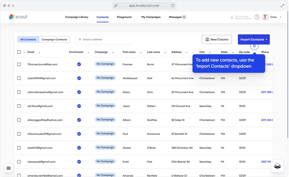Click the Zip code column header
Image resolution: width=289 pixels, height=177 pixels.
coord(244,52)
